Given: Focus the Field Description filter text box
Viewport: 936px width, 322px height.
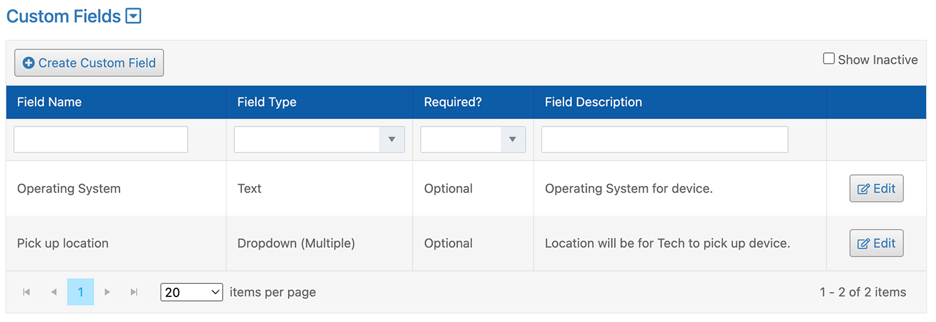Looking at the screenshot, I should point(665,140).
